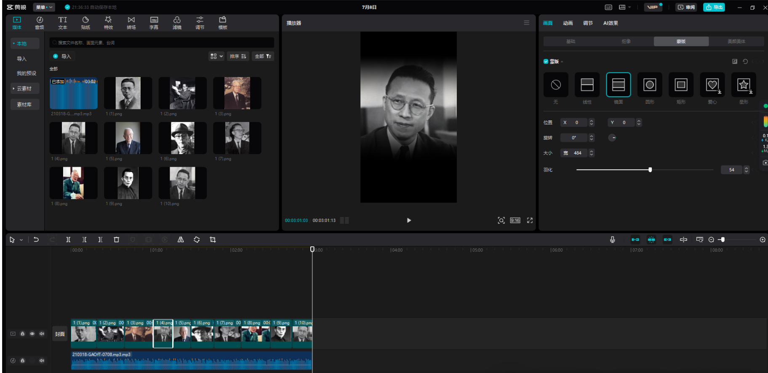
Task: Open the 模板 templates panel
Action: point(223,23)
